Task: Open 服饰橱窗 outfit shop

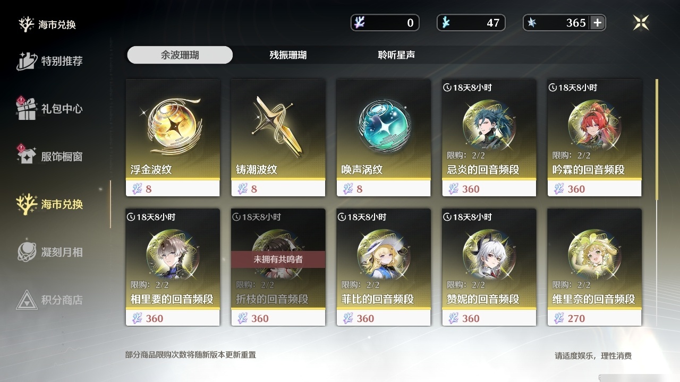Action: point(50,157)
